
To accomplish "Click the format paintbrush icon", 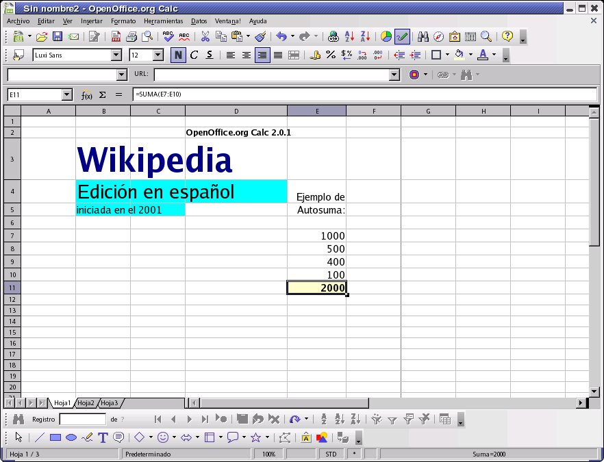I will pos(261,36).
